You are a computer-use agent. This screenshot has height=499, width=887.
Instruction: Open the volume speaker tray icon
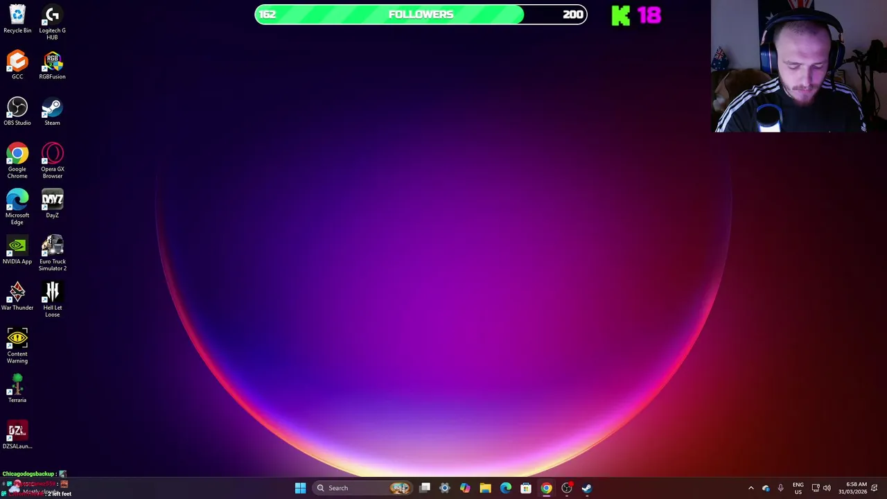point(827,488)
